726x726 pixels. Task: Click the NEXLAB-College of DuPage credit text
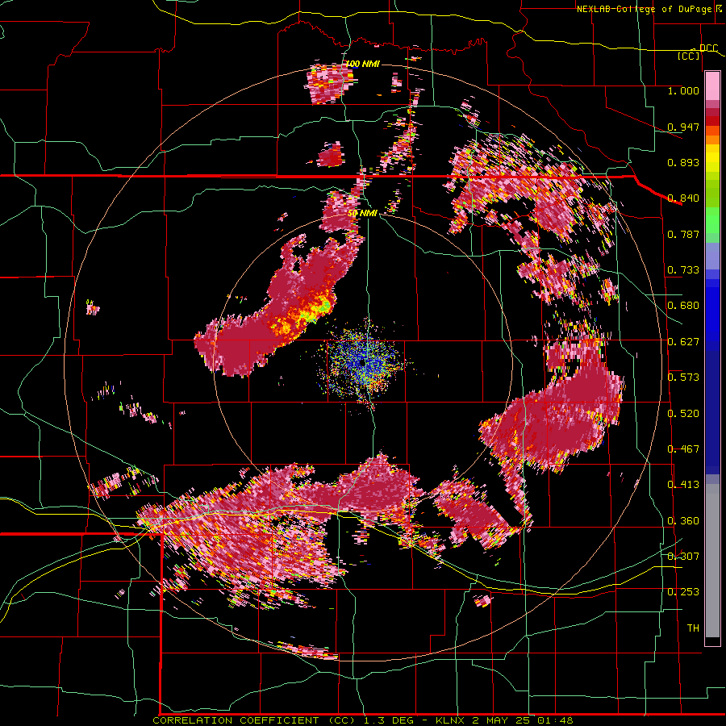(645, 9)
